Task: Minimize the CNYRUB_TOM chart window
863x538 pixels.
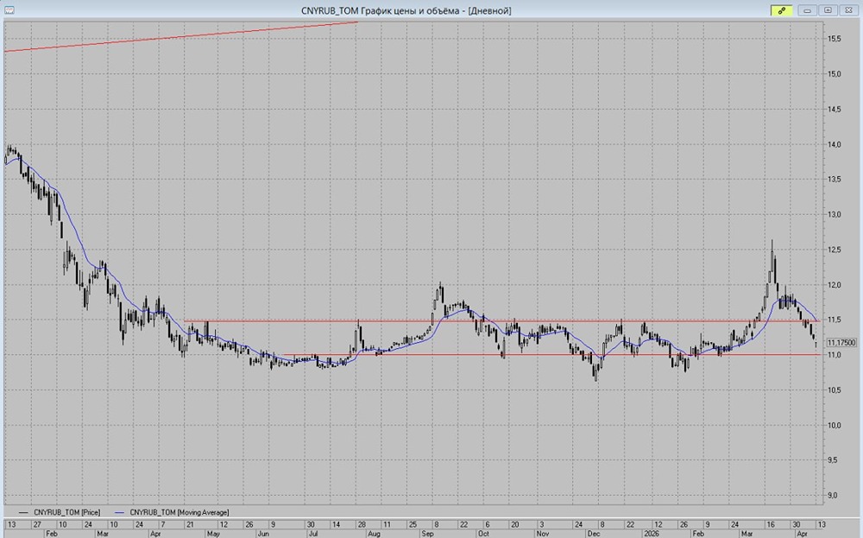Action: pyautogui.click(x=809, y=10)
